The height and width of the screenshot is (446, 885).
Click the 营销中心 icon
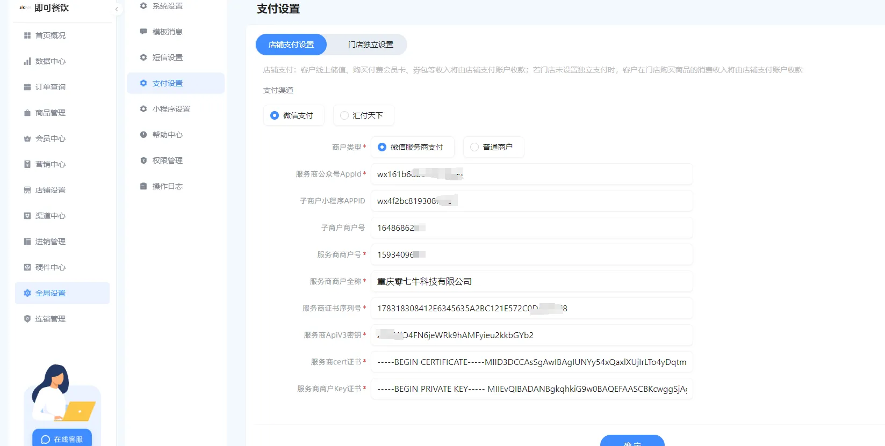click(27, 164)
